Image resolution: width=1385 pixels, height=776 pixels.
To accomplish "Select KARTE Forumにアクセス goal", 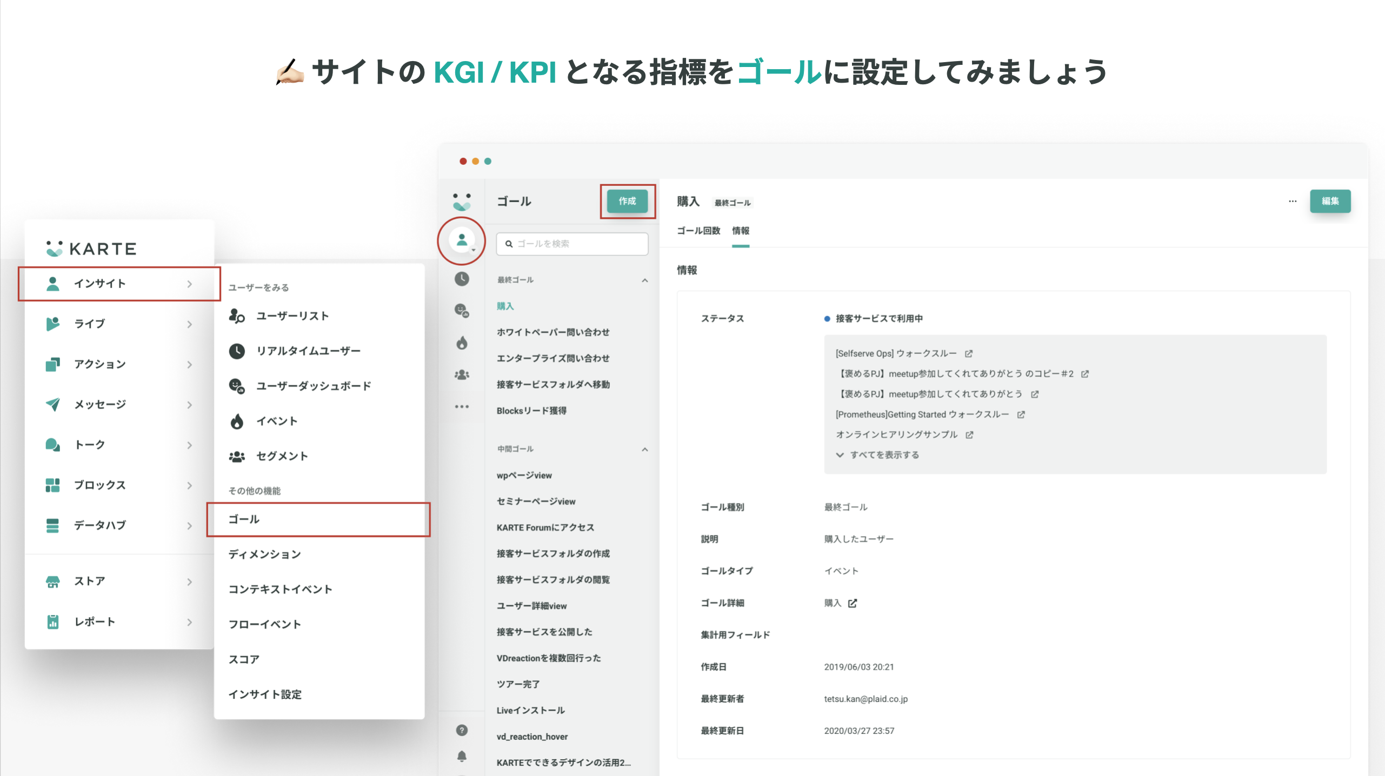I will 545,527.
